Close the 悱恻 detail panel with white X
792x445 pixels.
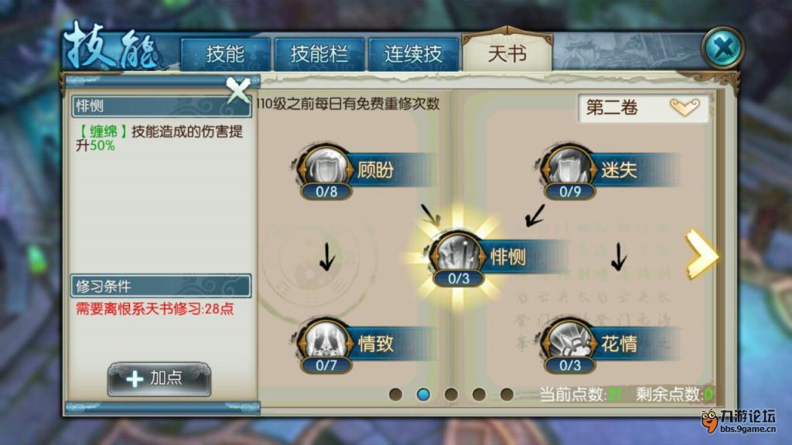coord(238,90)
